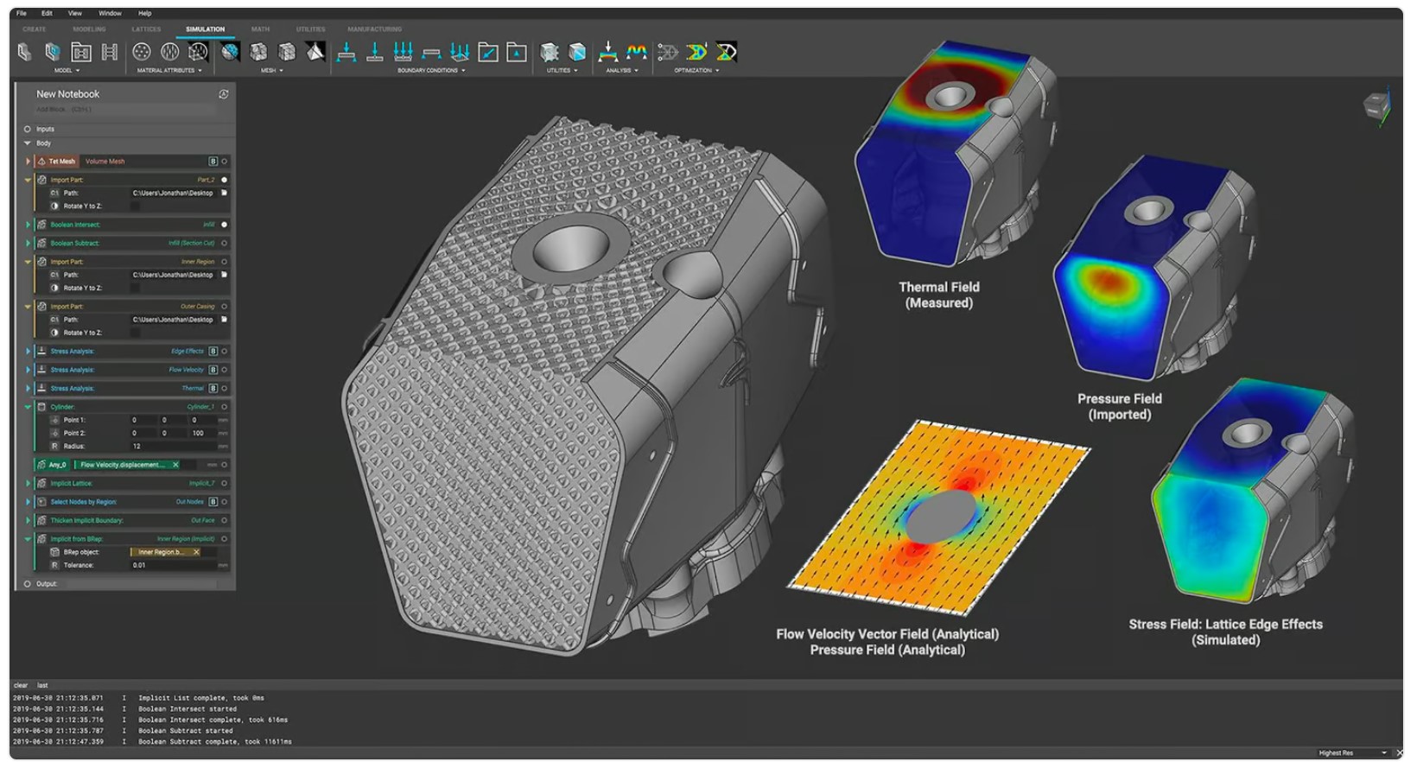Viewport: 1417px width, 762px height.
Task: Expand the Tet Mesh block
Action: (x=28, y=162)
